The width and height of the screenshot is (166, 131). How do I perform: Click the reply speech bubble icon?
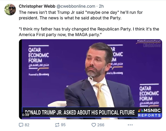21,125
